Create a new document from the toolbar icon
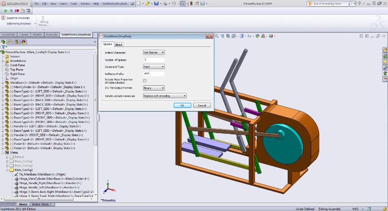The width and height of the screenshot is (388, 211). tap(139, 4)
